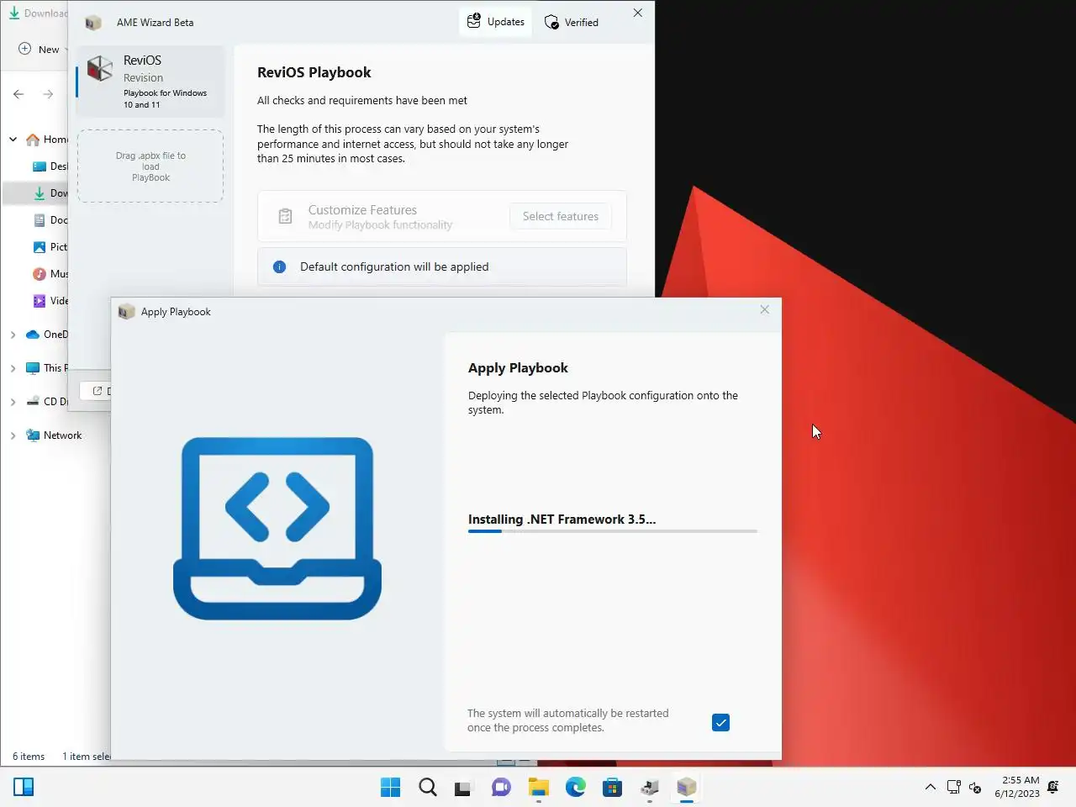Click the network tray icon
The width and height of the screenshot is (1076, 807).
coord(953,788)
